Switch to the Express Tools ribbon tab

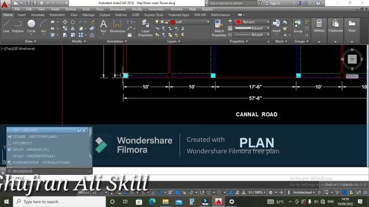(x=154, y=15)
